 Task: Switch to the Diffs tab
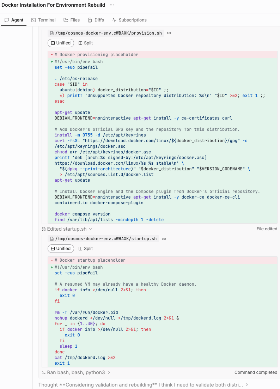pyautogui.click(x=96, y=20)
